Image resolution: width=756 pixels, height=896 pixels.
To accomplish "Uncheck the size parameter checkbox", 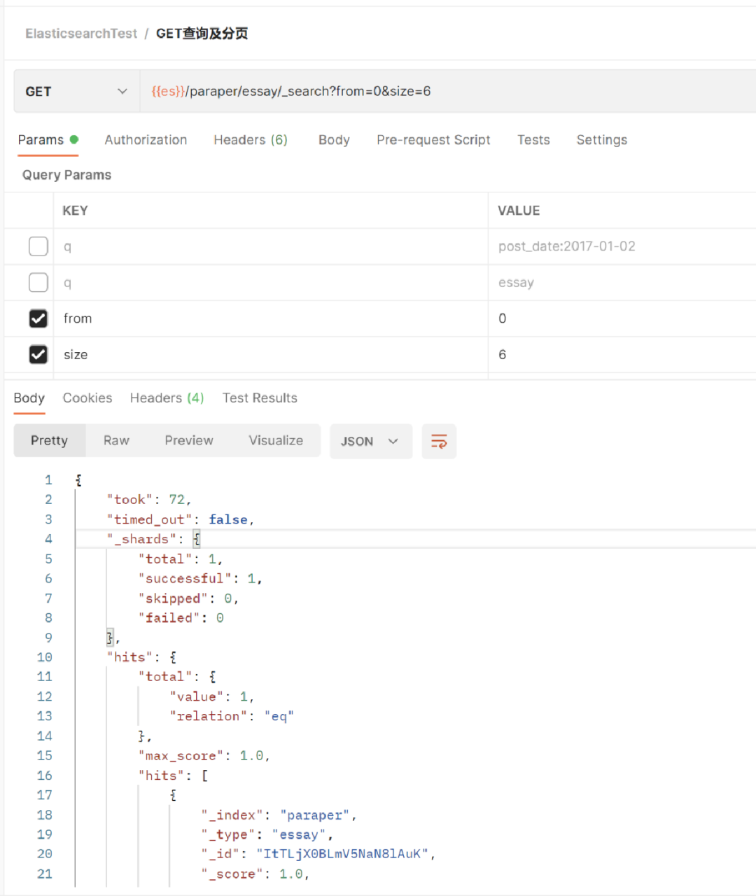I will [x=38, y=355].
